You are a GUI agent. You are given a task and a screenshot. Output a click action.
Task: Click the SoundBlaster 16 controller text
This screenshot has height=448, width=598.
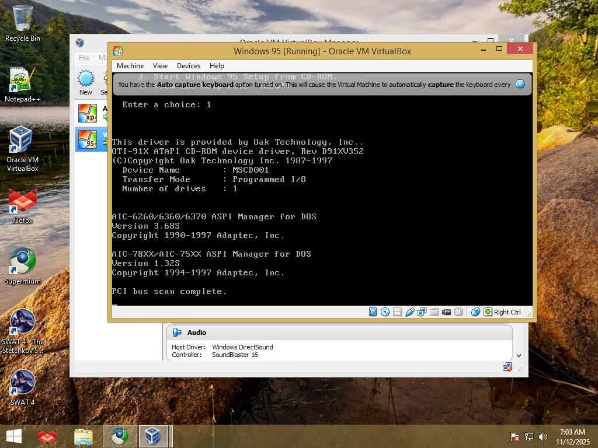click(x=235, y=355)
